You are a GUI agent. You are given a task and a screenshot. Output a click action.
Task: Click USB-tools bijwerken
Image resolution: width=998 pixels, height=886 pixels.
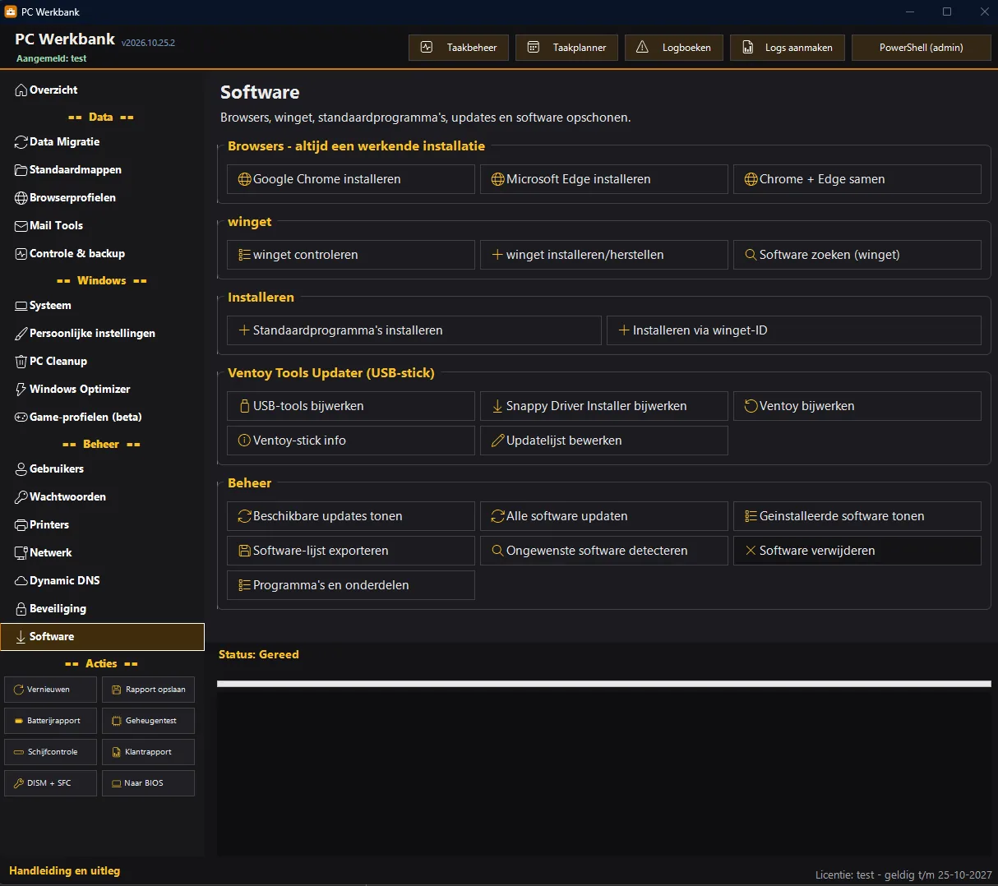tap(351, 406)
